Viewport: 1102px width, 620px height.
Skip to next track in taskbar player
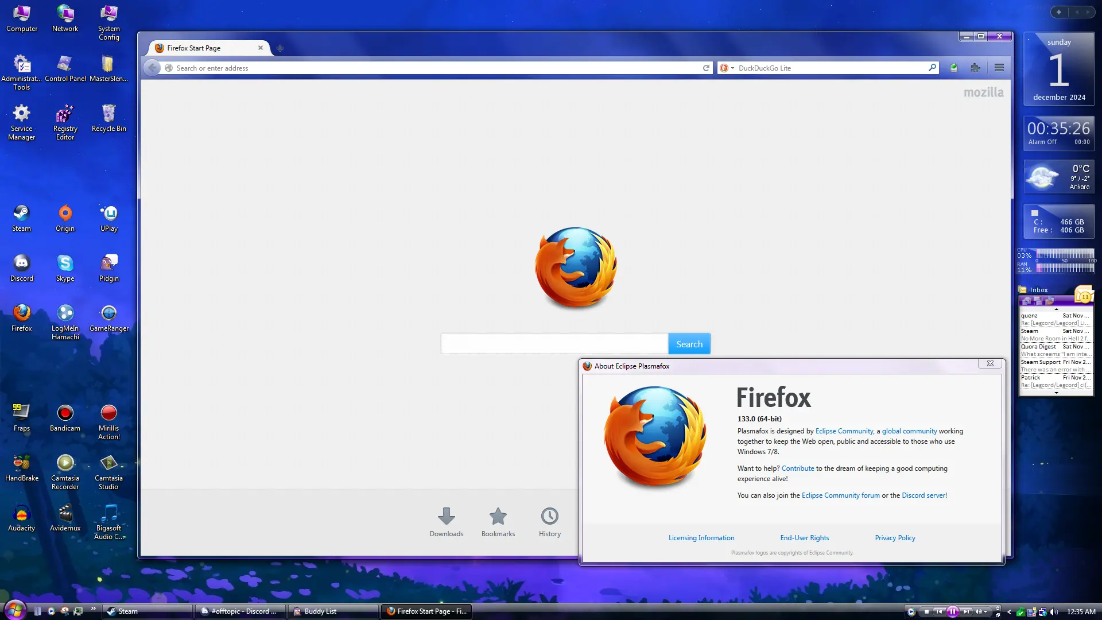(x=966, y=611)
